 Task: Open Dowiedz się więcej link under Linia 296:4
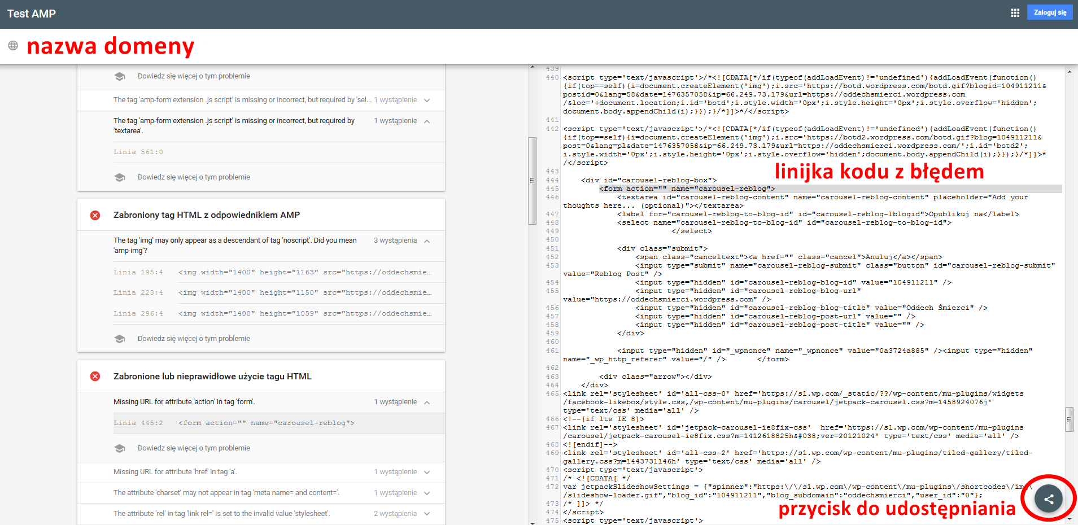point(194,339)
